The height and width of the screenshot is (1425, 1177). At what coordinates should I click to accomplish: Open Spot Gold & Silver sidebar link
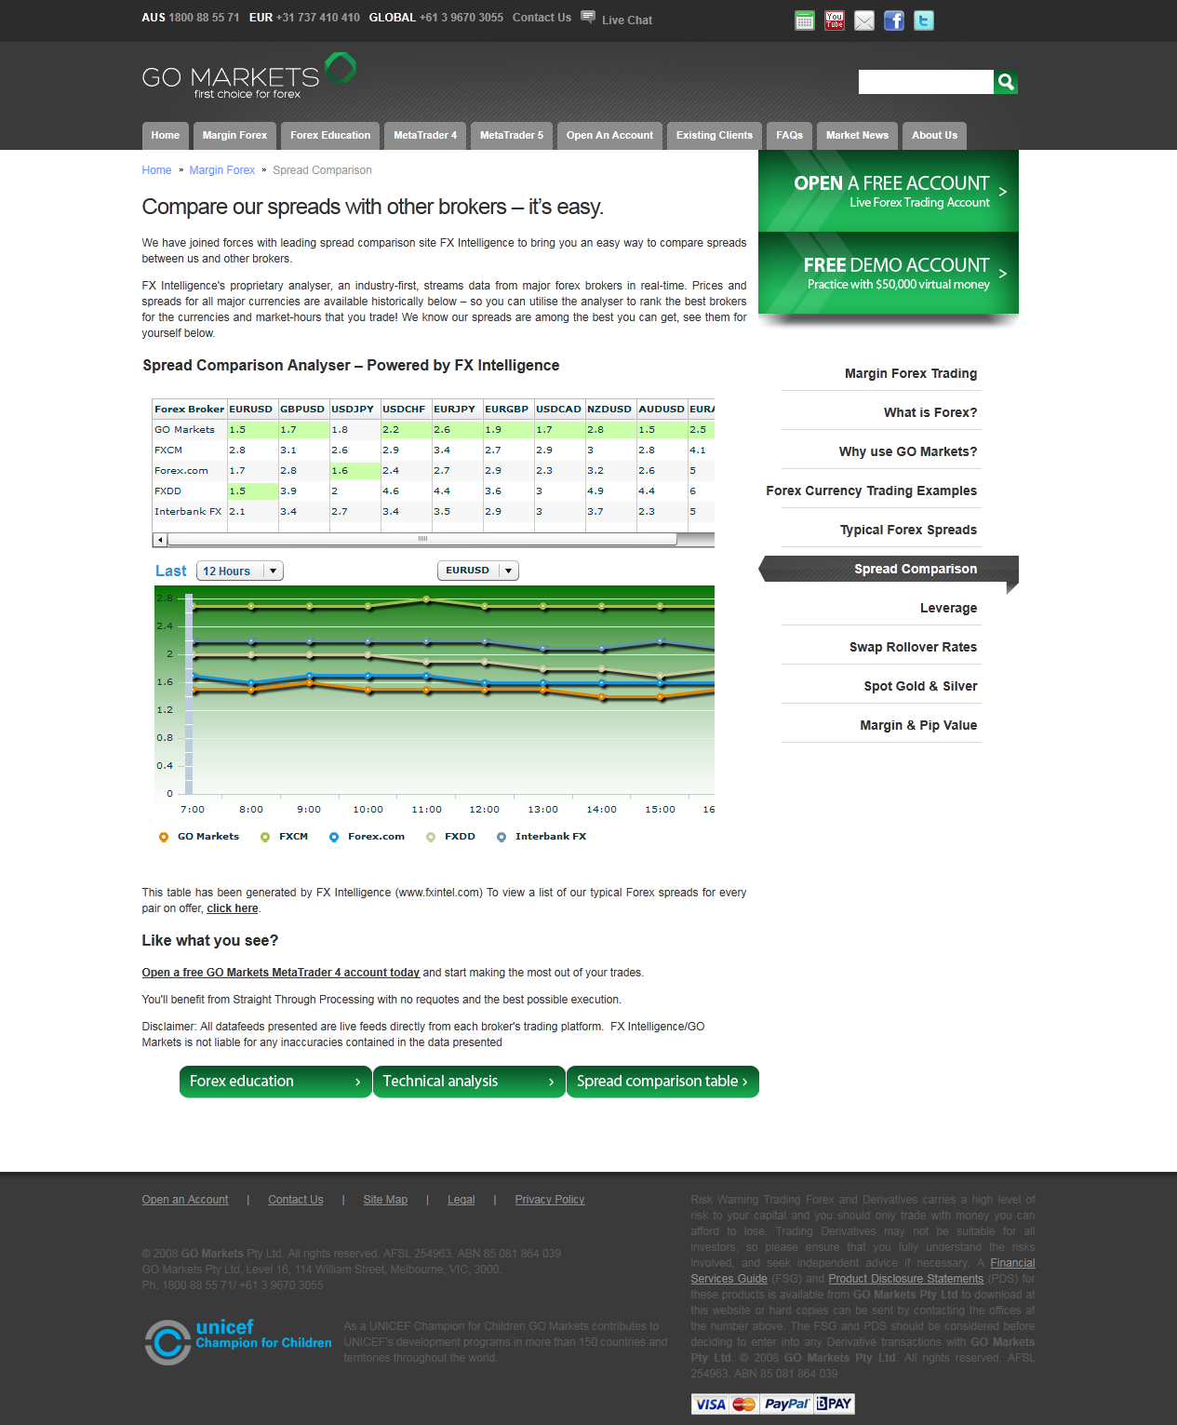tap(920, 686)
